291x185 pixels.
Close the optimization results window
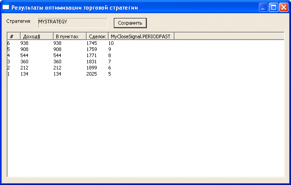point(284,7)
